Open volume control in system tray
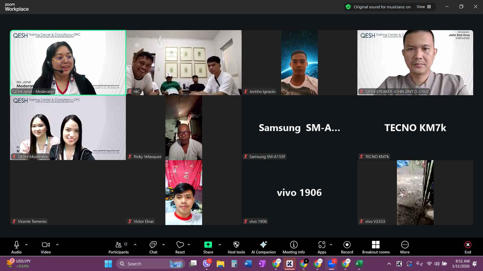This screenshot has height=271, width=483. point(437,264)
